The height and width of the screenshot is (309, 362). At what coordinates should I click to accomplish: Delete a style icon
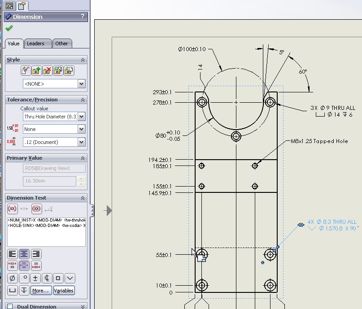click(48, 70)
